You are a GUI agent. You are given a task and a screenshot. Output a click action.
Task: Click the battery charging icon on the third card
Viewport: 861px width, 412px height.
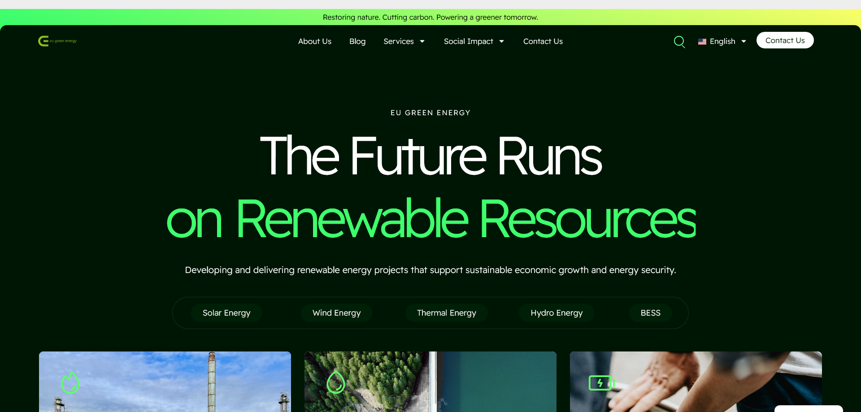click(601, 383)
